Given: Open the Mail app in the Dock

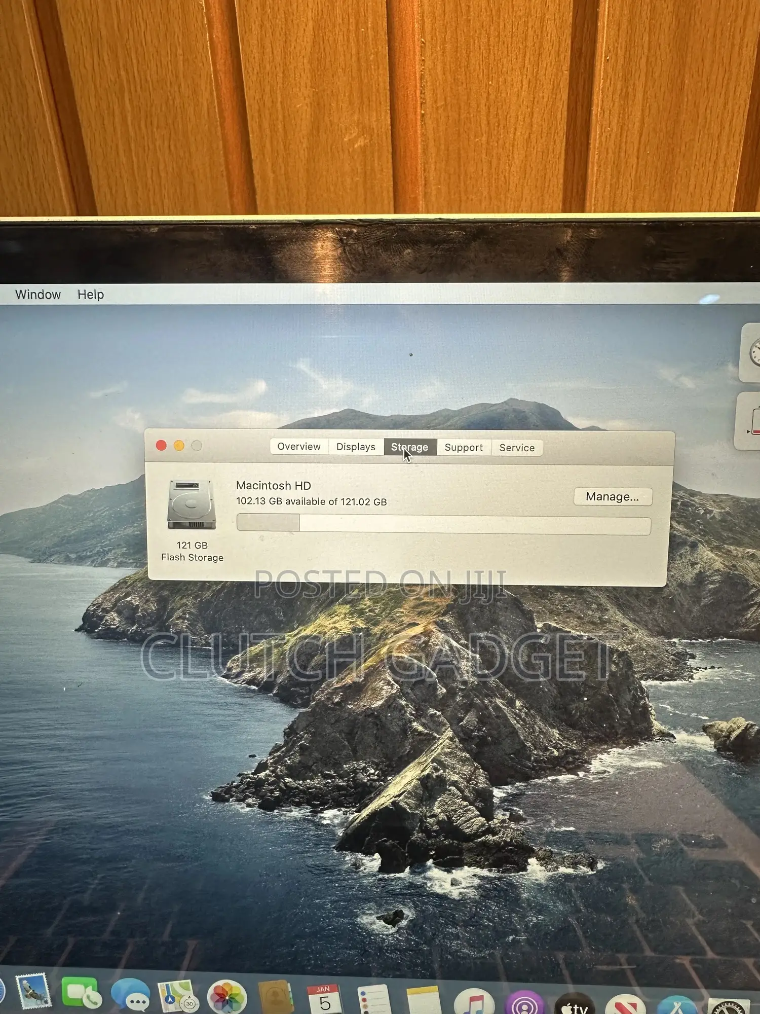Looking at the screenshot, I should click(x=34, y=991).
